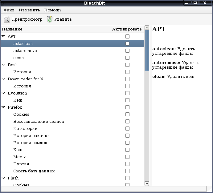Screen dimensions: 213x193
Task: Tick Firefox Cookies checkbox
Action: pyautogui.click(x=127, y=114)
